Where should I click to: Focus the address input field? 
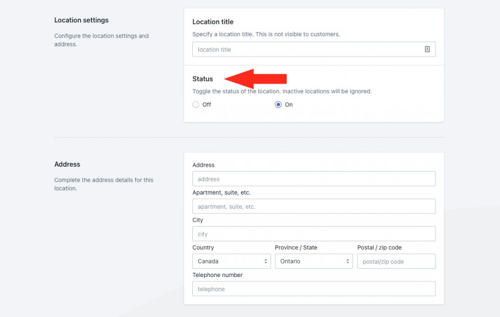314,179
